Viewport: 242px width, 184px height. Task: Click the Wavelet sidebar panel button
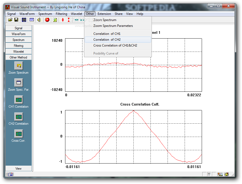(18, 51)
